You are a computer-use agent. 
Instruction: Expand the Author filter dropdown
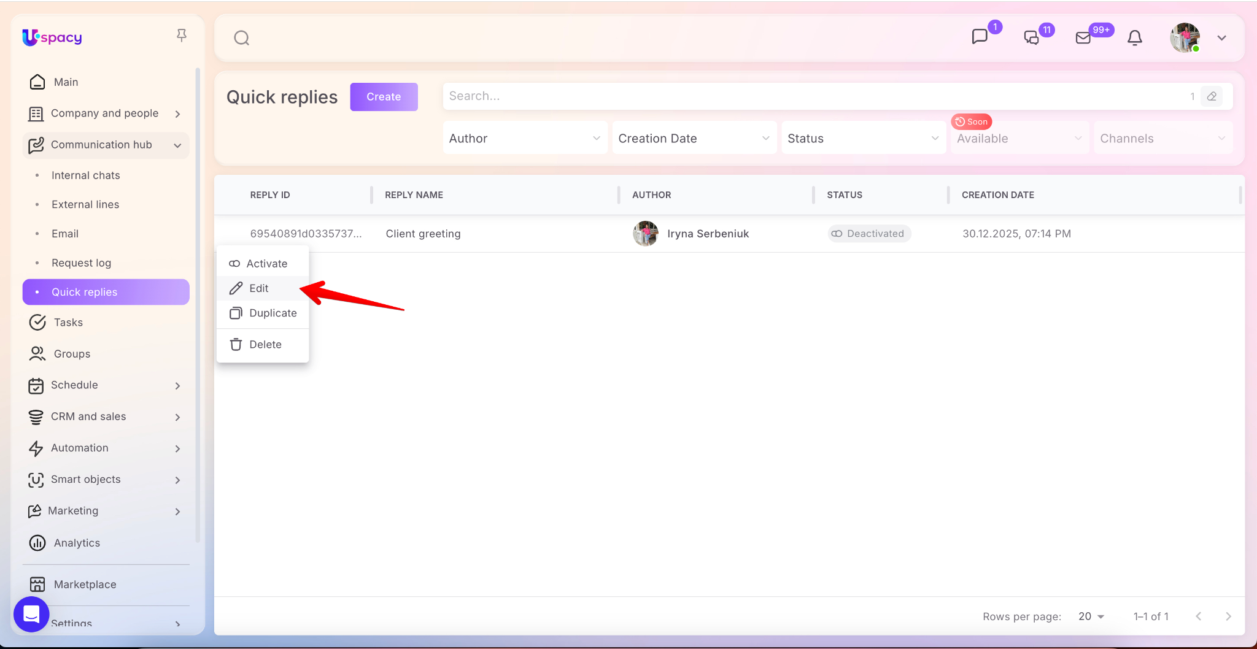coord(524,139)
